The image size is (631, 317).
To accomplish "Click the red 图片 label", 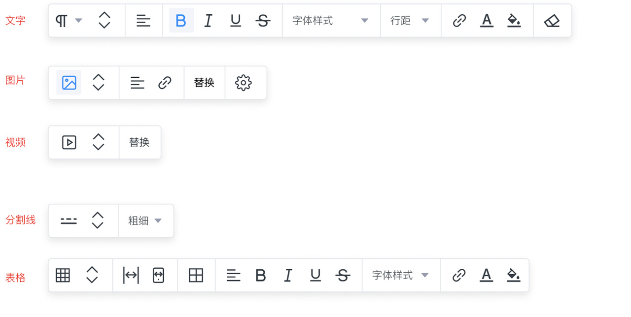I will point(15,80).
